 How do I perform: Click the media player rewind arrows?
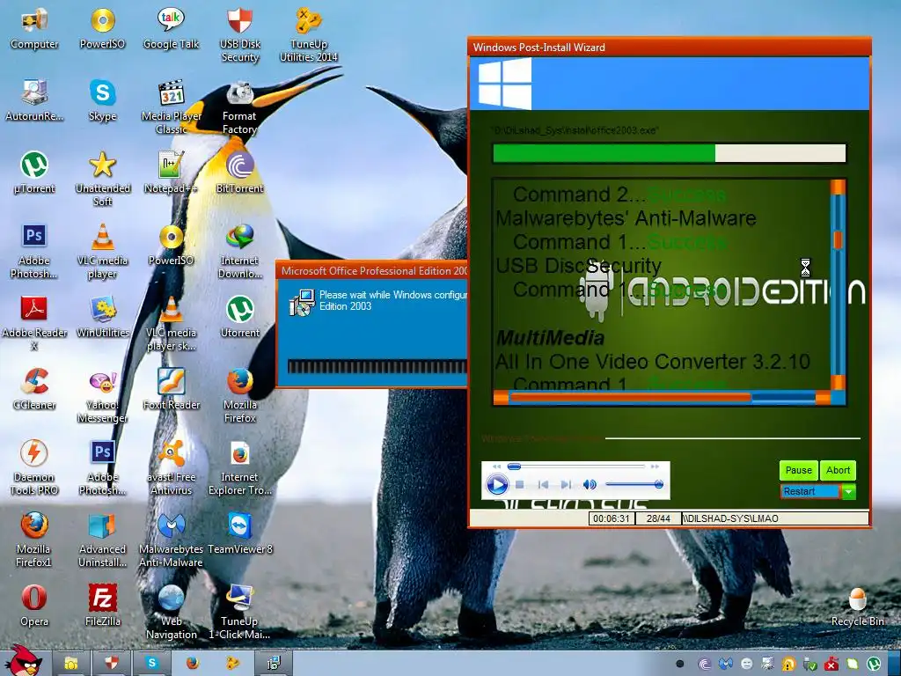tap(497, 467)
